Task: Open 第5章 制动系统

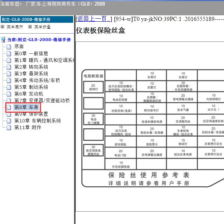Action: 31,87
